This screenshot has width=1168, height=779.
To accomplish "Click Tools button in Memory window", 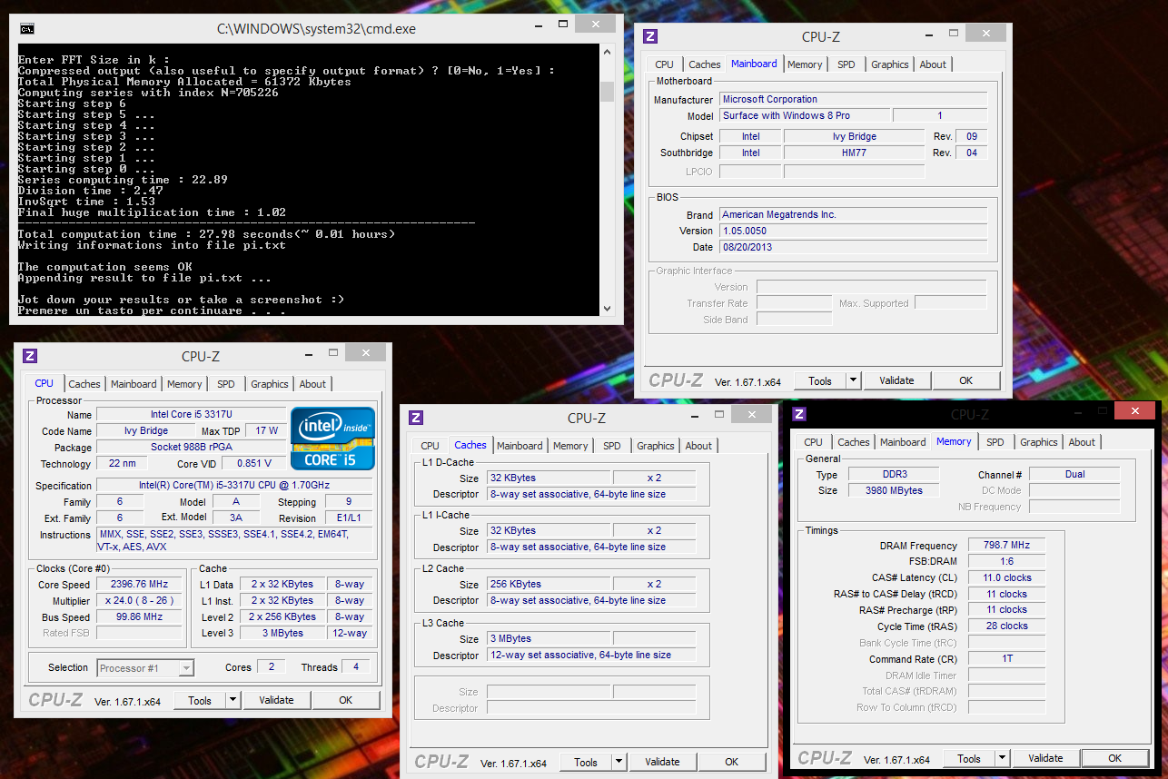I will click(x=969, y=758).
